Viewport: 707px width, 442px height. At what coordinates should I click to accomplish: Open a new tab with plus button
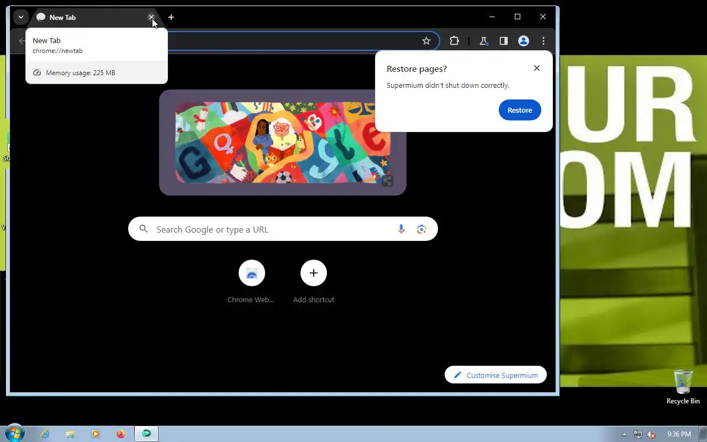(171, 17)
